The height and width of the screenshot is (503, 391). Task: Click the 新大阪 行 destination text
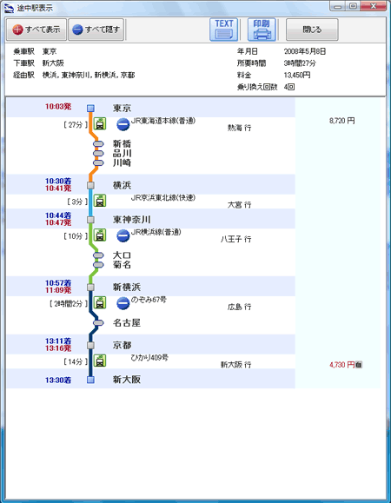pyautogui.click(x=235, y=364)
